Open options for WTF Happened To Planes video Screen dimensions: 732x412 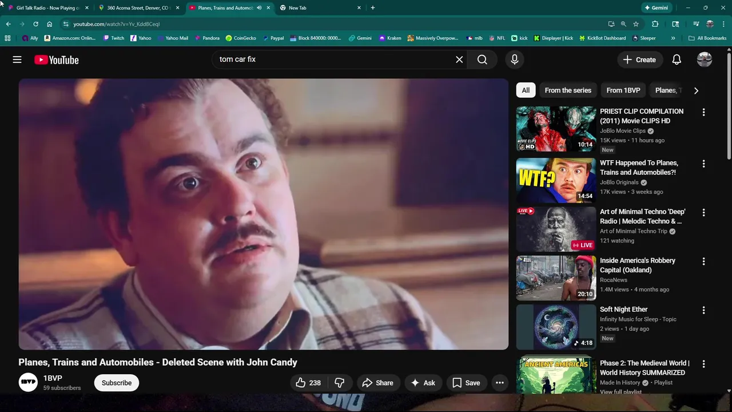click(703, 164)
